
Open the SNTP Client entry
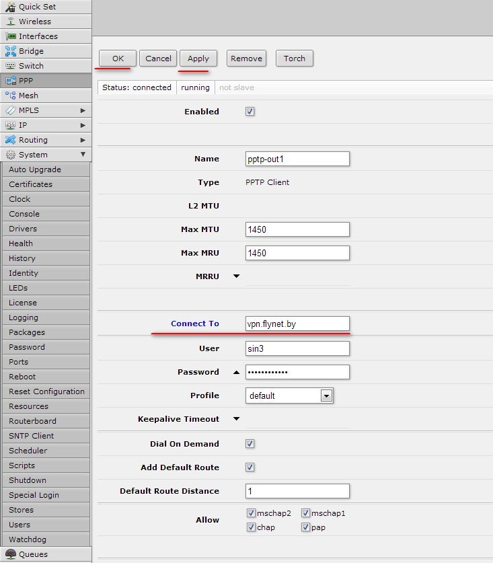pyautogui.click(x=46, y=436)
